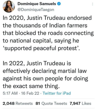View the 7,947 Likes list

point(80,103)
